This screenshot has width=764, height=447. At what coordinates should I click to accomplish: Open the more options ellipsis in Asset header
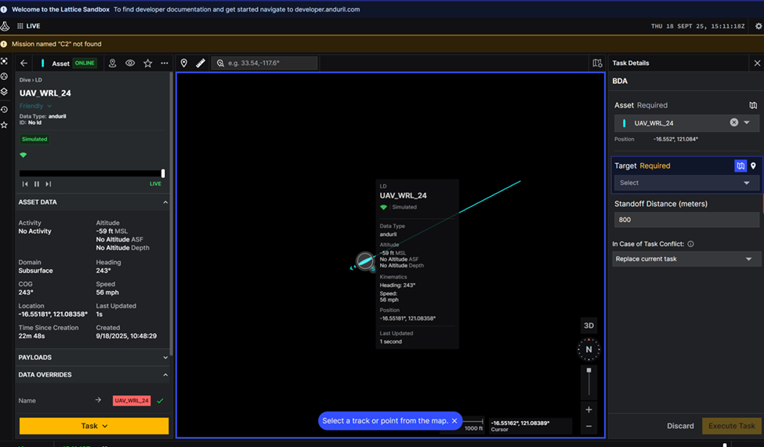pos(165,63)
